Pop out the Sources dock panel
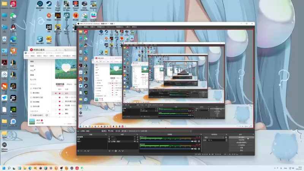This screenshot has width=304, height=171. [137, 135]
